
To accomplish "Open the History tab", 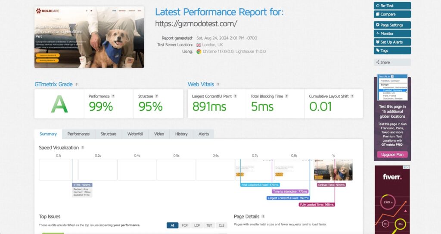I will coord(181,134).
